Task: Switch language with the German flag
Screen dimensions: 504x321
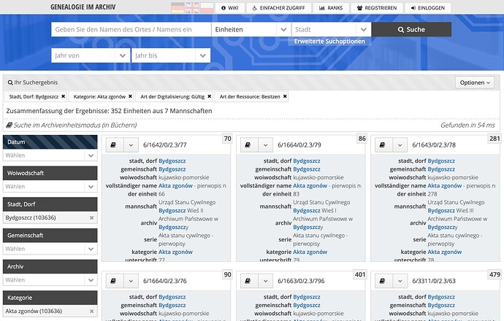Action: 177,8
